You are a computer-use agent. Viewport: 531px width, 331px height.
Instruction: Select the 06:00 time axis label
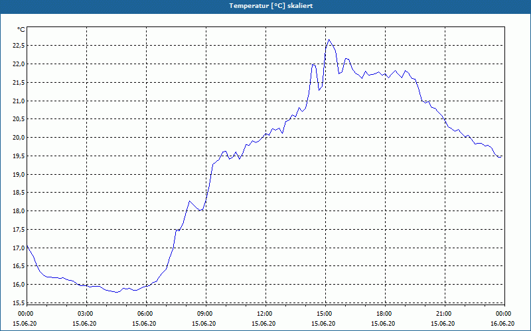click(x=146, y=314)
